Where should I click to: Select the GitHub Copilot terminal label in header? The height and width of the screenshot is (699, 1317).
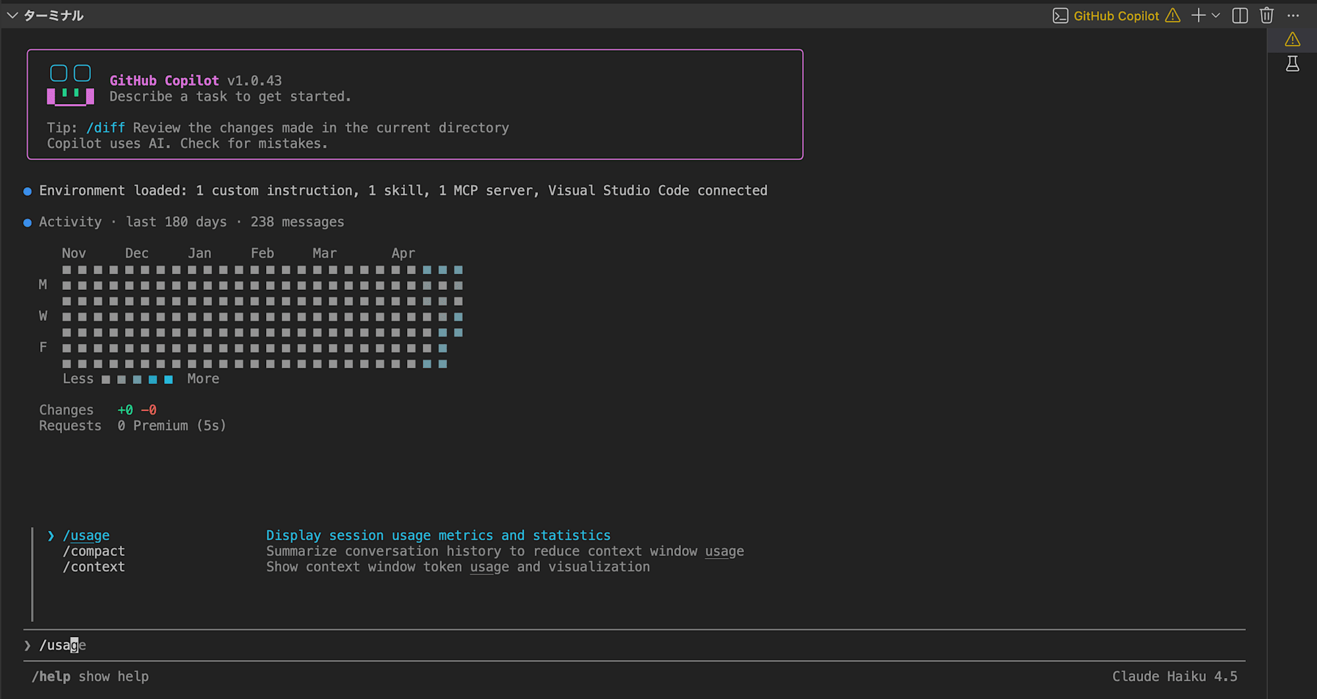[x=1116, y=16]
